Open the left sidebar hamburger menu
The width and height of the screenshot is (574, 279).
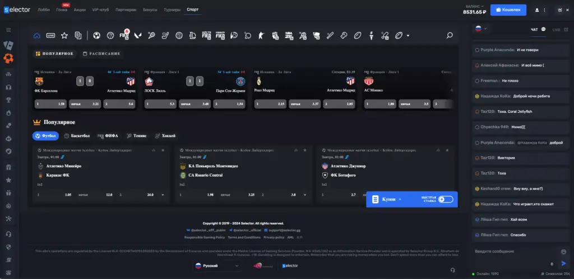[8, 30]
